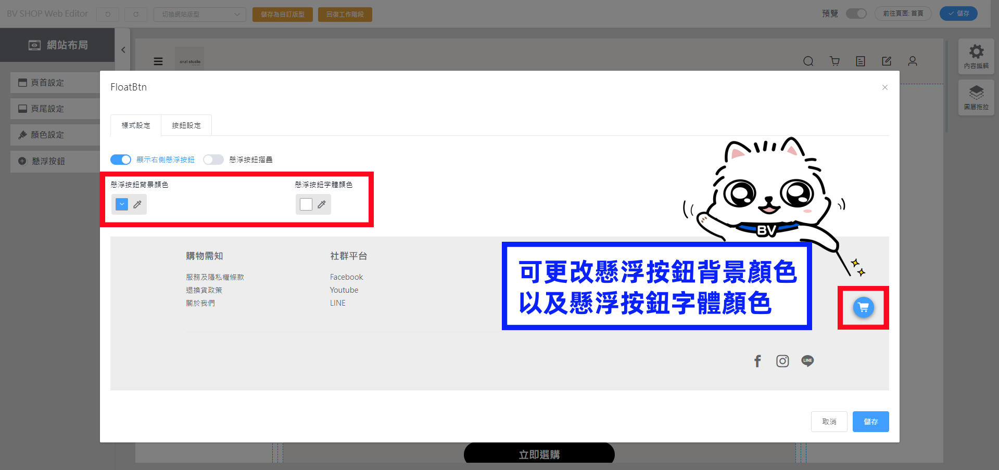Viewport: 999px width, 470px height.
Task: Click the search magnifier icon in header
Action: tap(808, 61)
